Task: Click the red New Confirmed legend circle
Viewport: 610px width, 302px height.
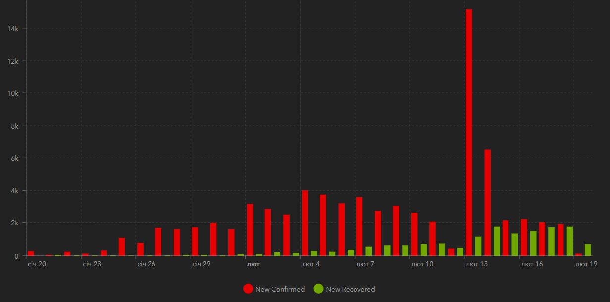Action: pyautogui.click(x=248, y=289)
